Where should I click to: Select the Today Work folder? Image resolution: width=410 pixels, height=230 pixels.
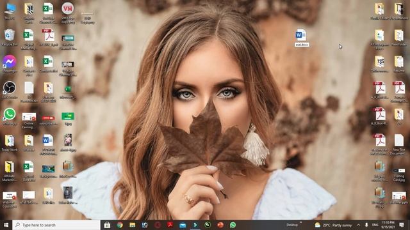10,143
